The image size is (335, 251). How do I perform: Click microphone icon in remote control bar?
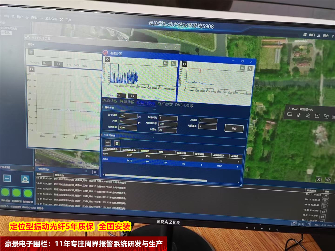(298, 115)
